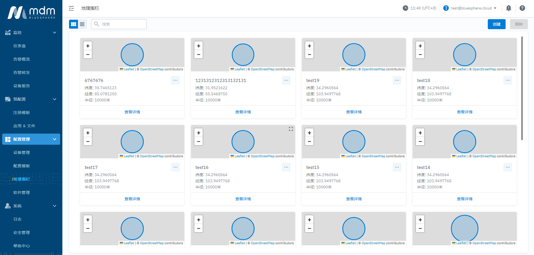This screenshot has width=534, height=255.
Task: Switch to list view layout
Action: (82, 24)
